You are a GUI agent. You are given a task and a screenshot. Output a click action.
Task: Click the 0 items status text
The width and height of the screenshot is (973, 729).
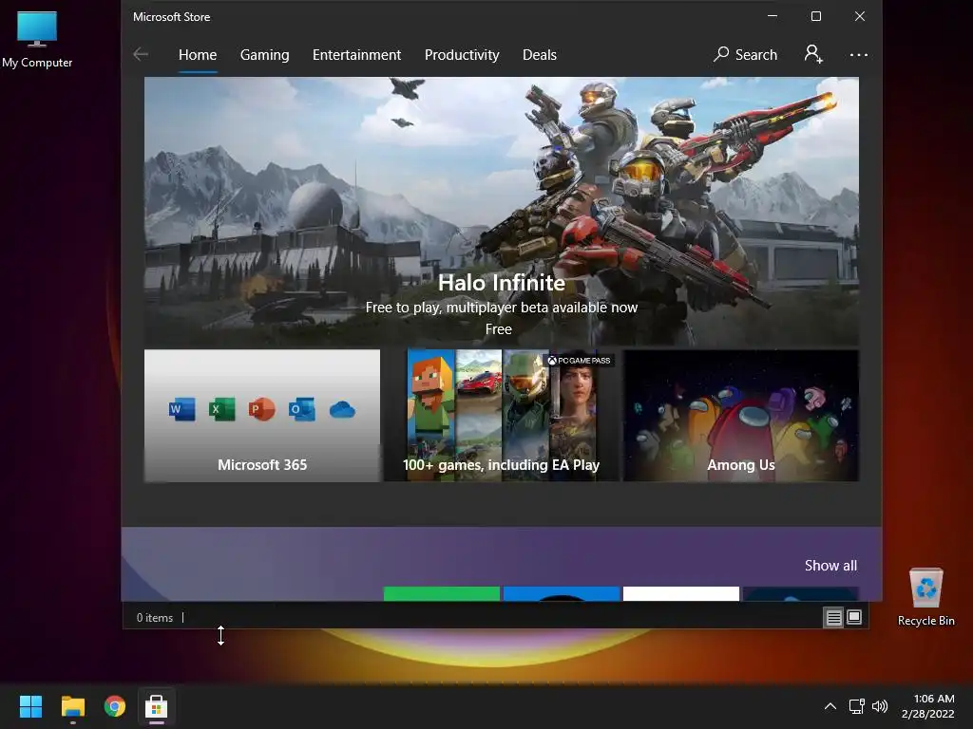pyautogui.click(x=155, y=617)
